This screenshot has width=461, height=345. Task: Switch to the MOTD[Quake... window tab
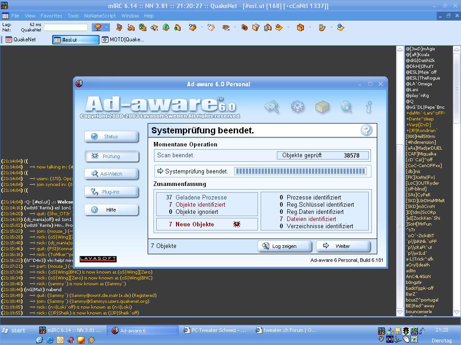tap(123, 40)
